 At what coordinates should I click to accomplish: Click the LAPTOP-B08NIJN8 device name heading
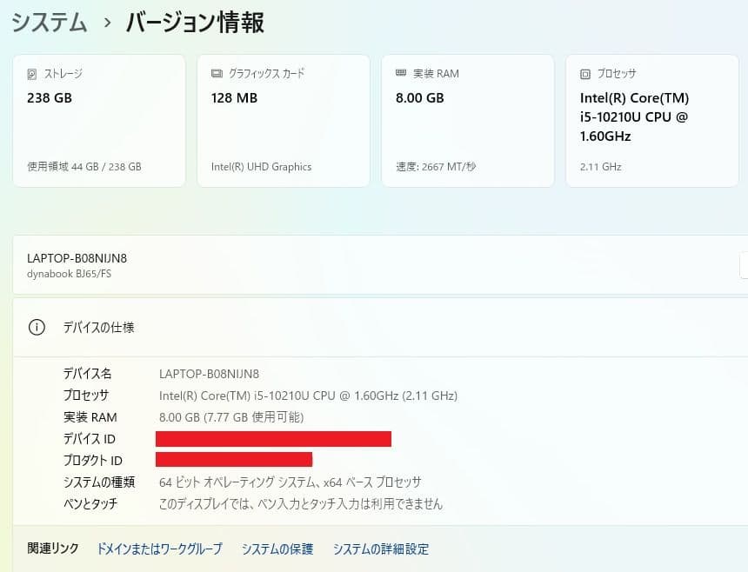(x=79, y=258)
